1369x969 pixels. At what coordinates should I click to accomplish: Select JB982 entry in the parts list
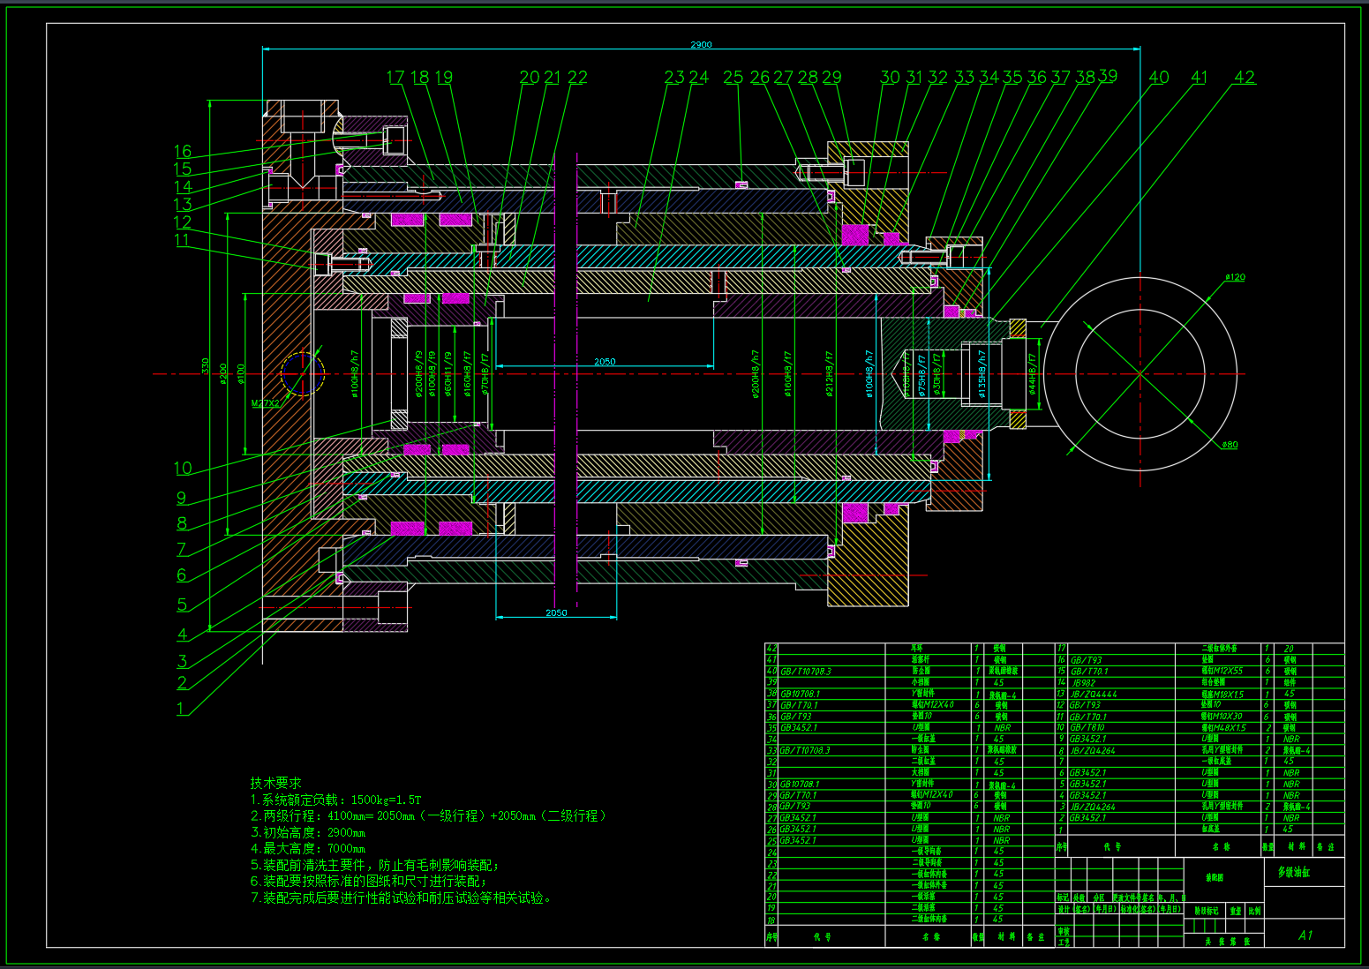pos(1082,683)
